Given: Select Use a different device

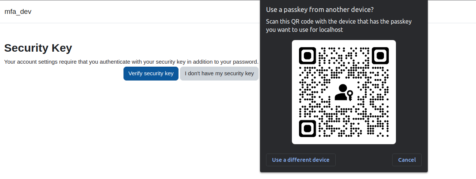Looking at the screenshot, I should coord(301,160).
